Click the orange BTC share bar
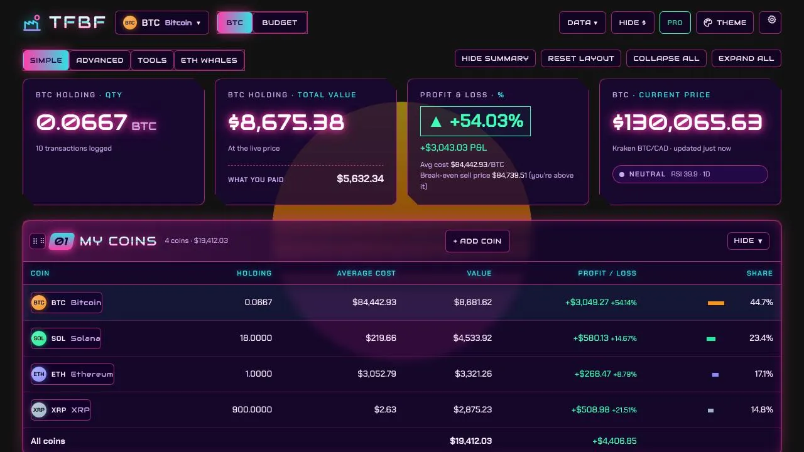Image resolution: width=804 pixels, height=452 pixels. pos(716,303)
